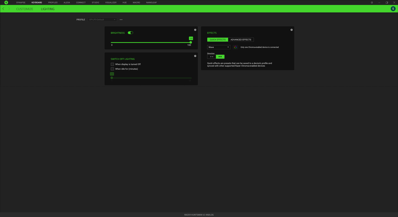The image size is (398, 217).
Task: Open the Studio tab
Action: (x=96, y=2)
